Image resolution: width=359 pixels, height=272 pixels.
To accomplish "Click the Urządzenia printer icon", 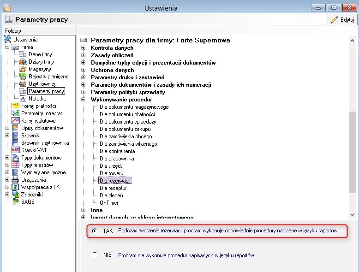I will (15, 180).
